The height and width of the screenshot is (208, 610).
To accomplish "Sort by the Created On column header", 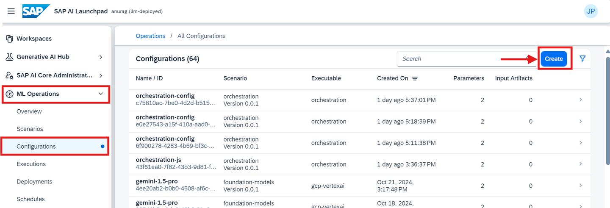I will (x=393, y=78).
